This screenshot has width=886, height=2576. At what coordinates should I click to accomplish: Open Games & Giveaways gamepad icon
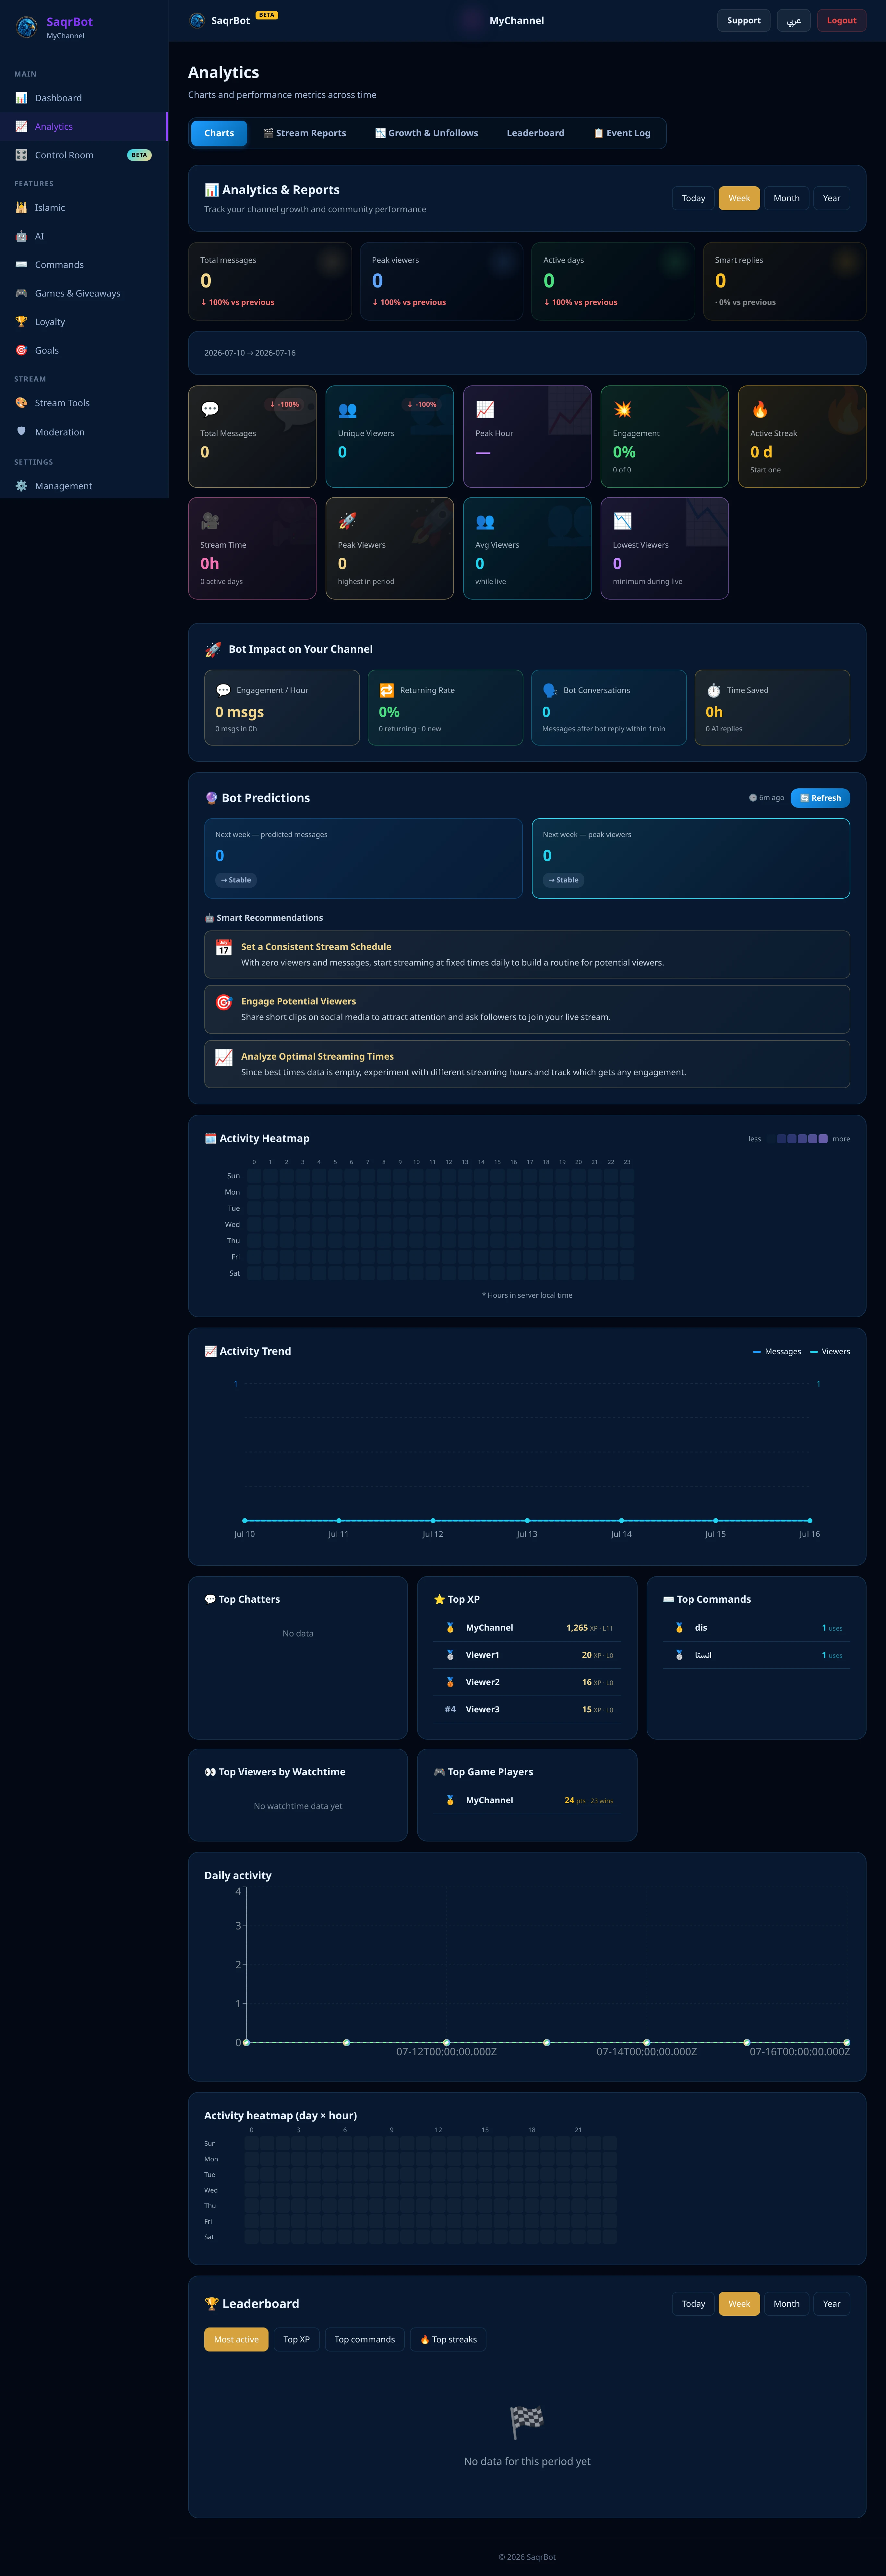(21, 293)
